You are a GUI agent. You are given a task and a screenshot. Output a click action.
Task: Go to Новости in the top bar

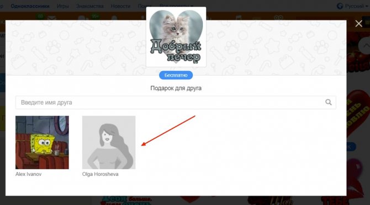click(x=120, y=6)
